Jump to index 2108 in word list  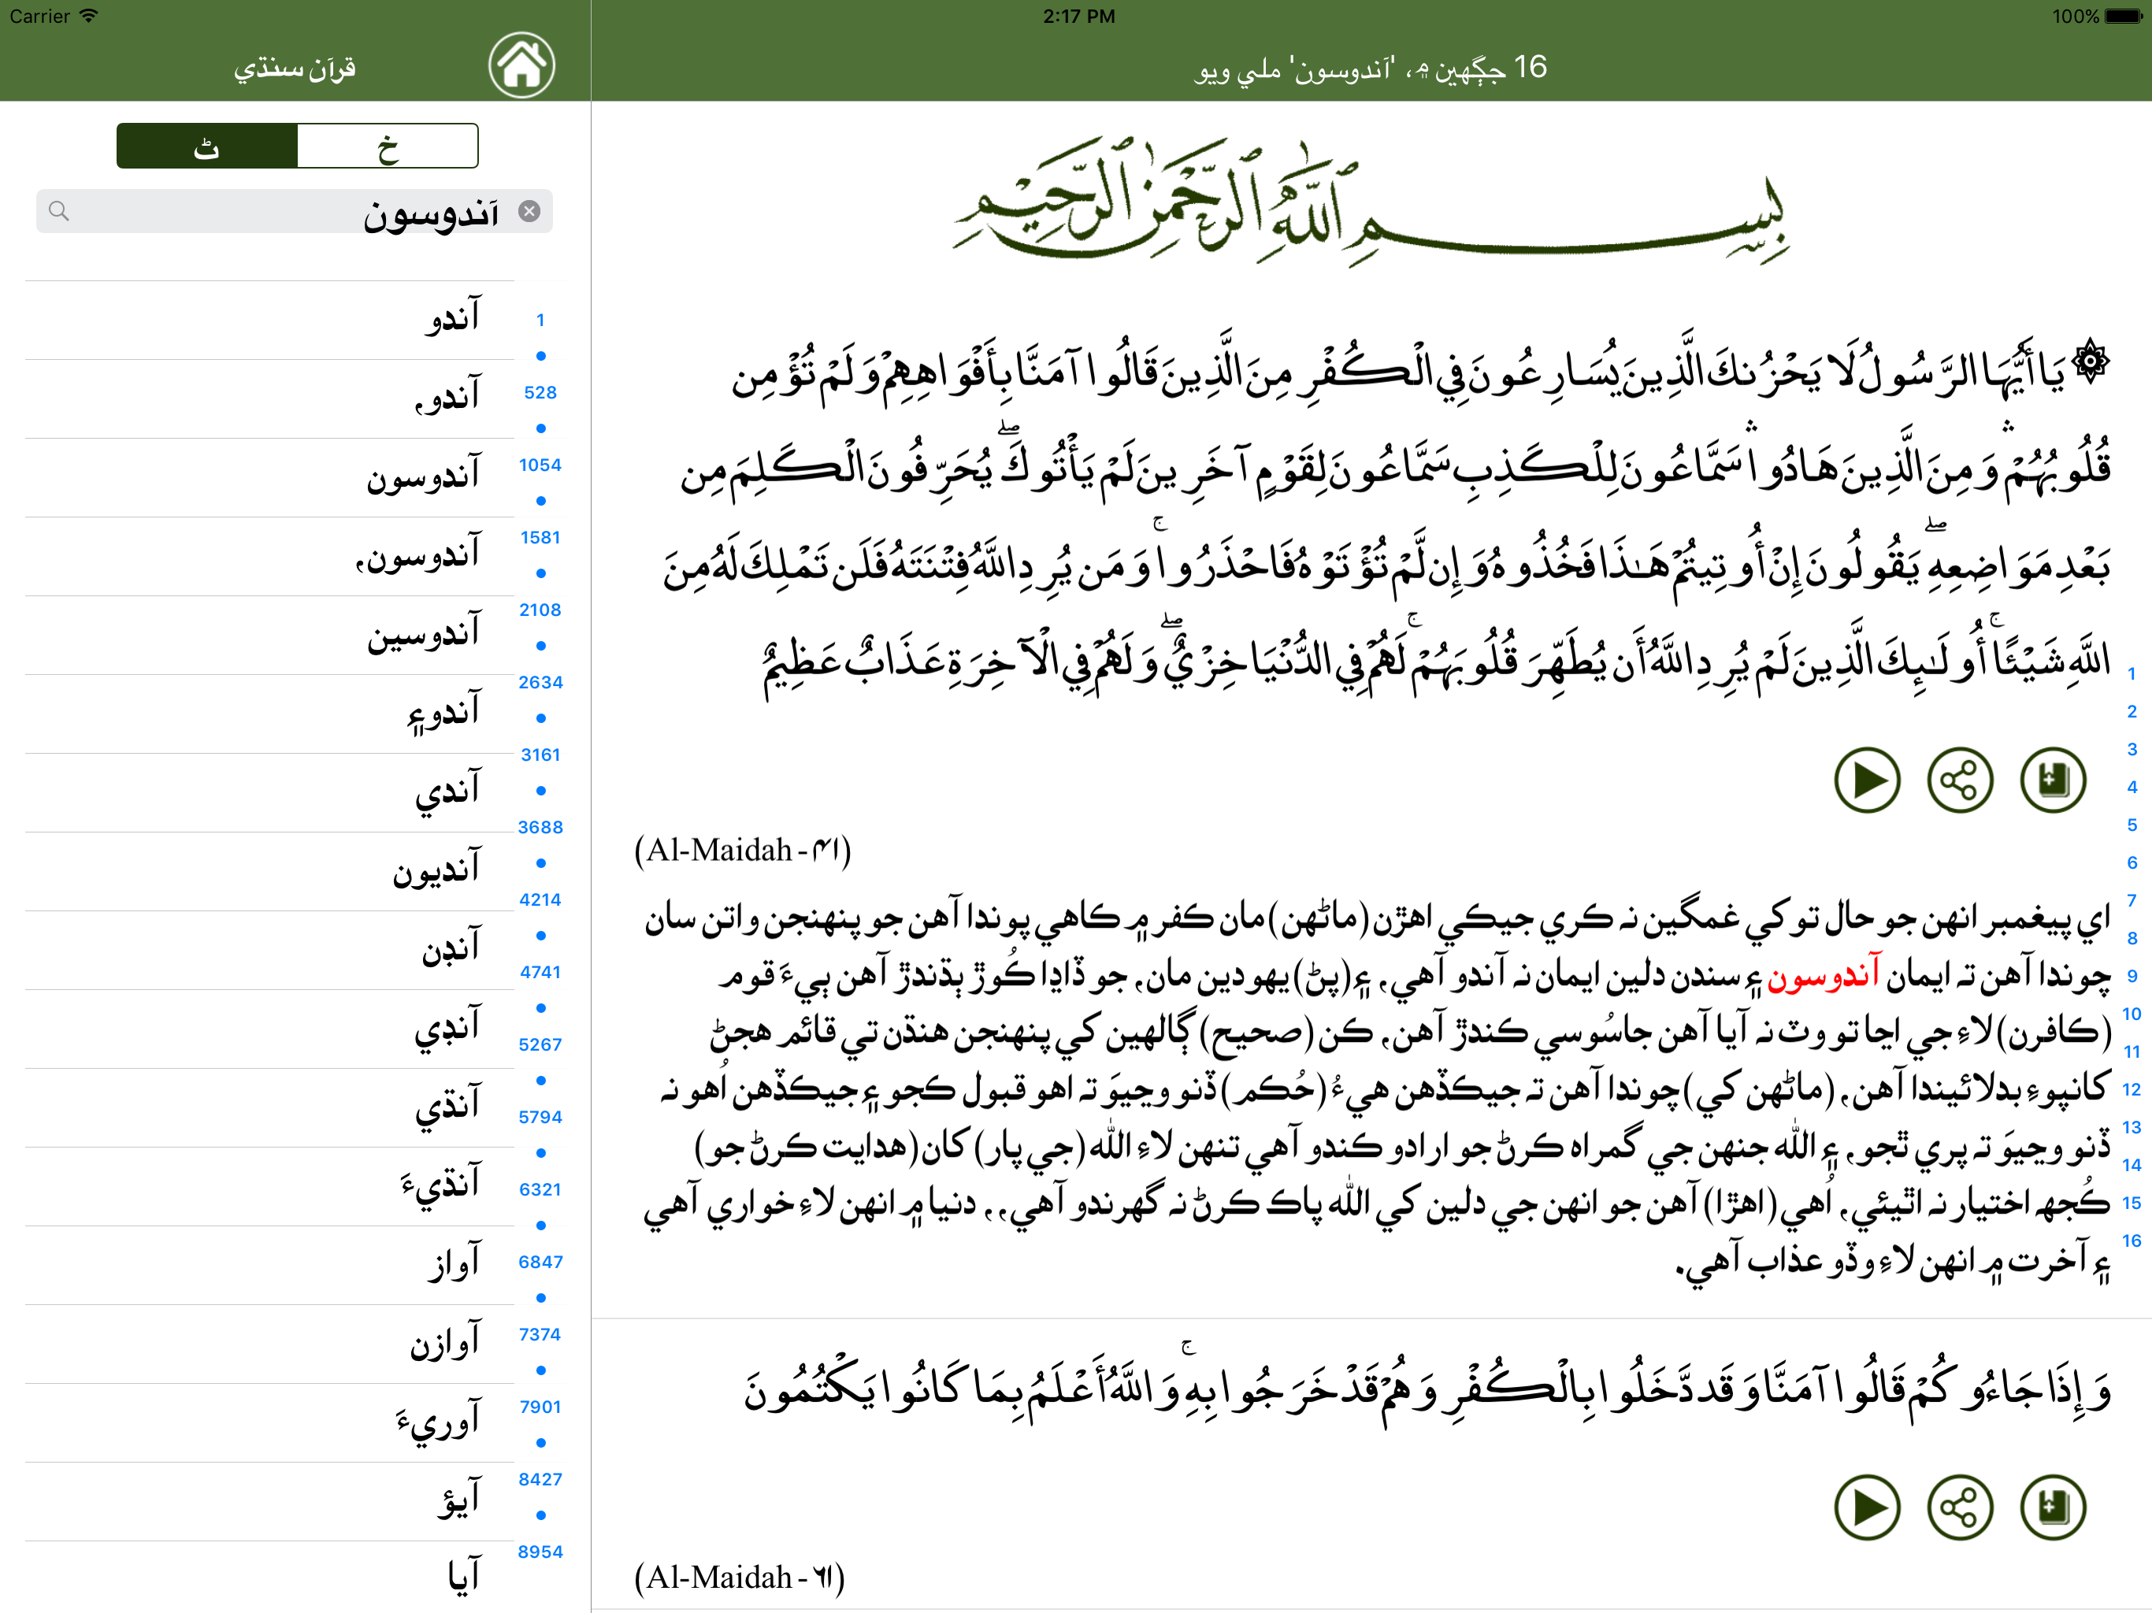pos(540,610)
